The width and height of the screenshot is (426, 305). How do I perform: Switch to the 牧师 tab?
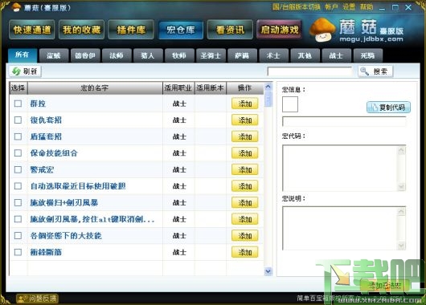coord(179,56)
